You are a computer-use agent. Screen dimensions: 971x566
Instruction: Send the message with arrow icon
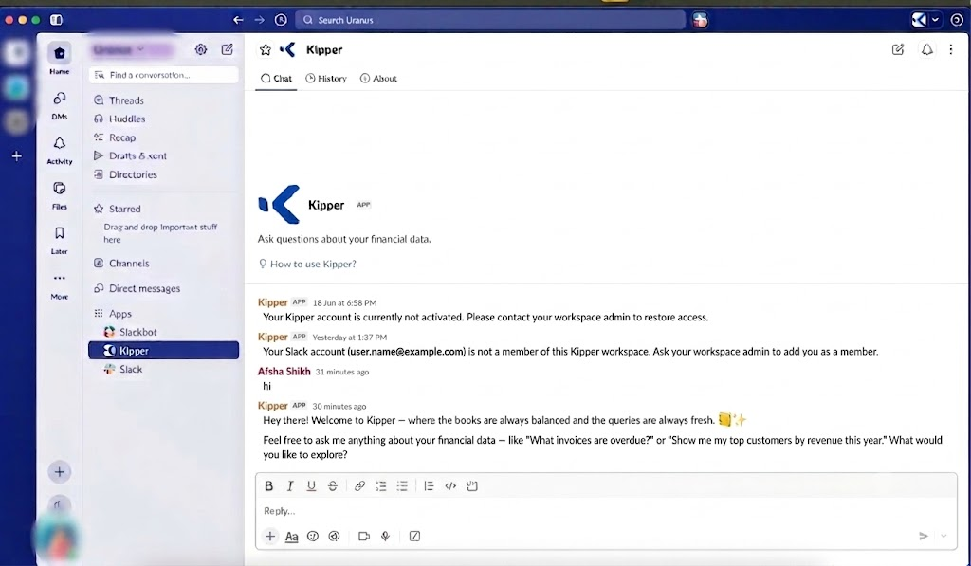(924, 537)
